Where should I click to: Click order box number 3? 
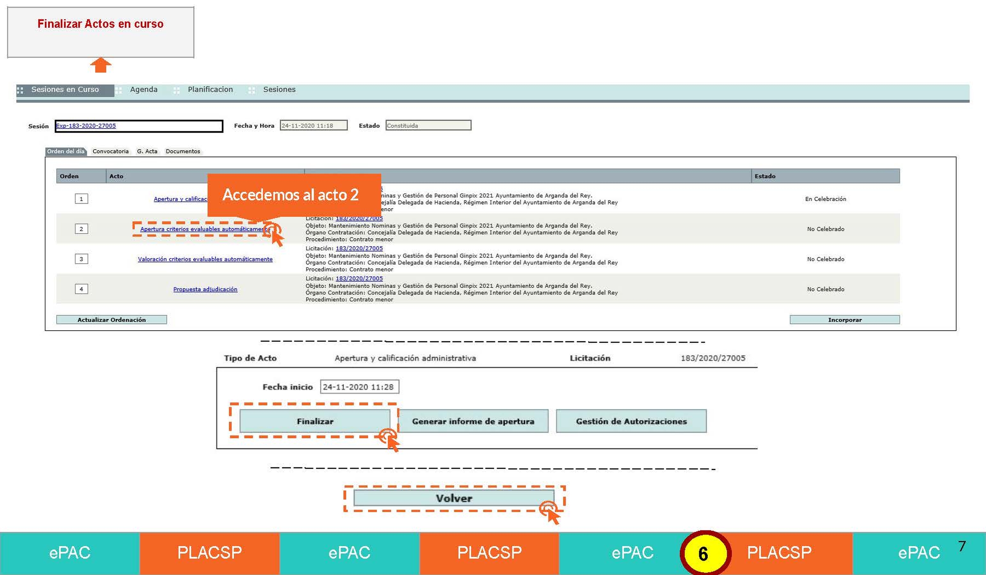[81, 259]
